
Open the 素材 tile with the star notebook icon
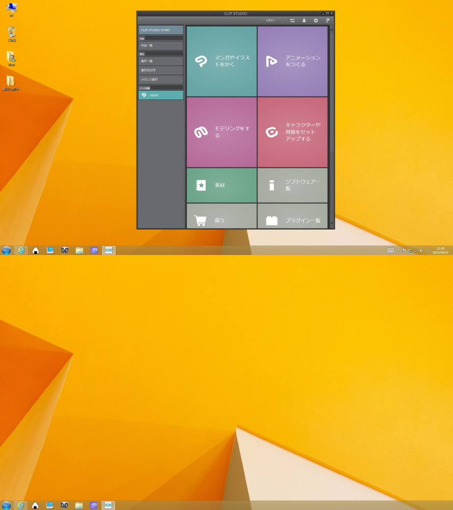click(x=222, y=186)
